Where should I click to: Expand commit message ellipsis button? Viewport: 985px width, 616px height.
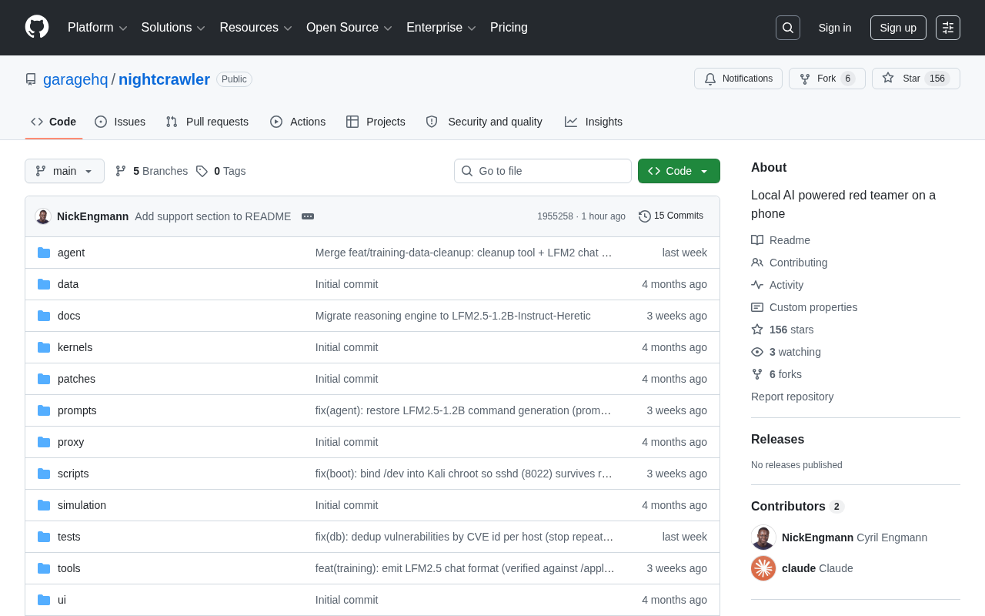click(x=308, y=216)
